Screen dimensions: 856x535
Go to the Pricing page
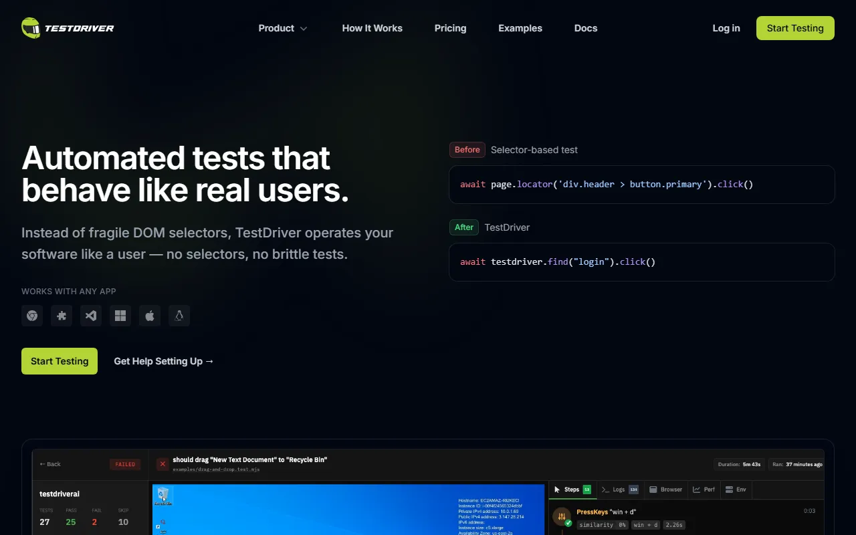[450, 28]
